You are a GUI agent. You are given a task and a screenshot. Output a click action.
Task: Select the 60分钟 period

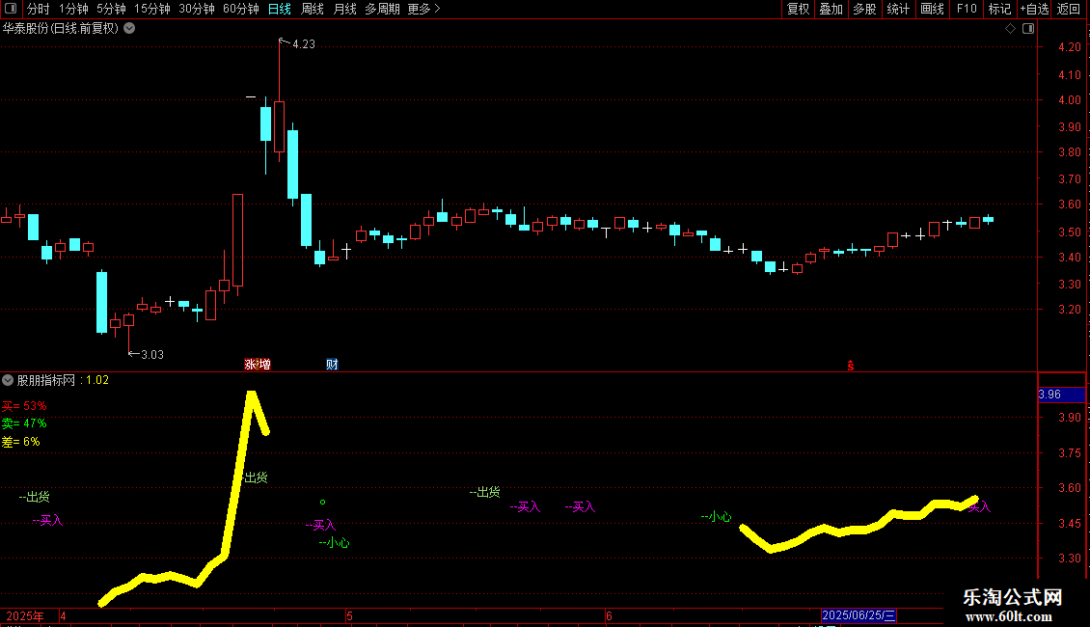[241, 9]
